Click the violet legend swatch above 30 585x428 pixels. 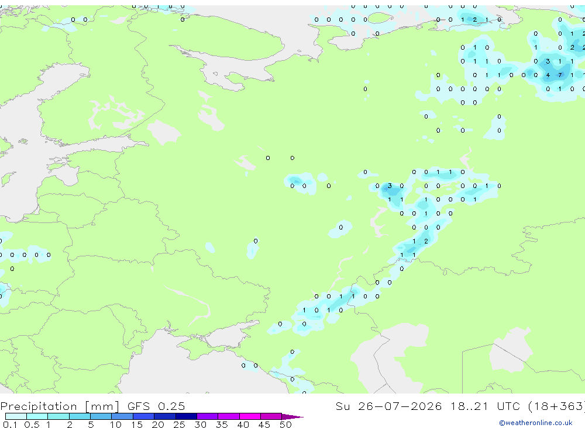(x=208, y=416)
